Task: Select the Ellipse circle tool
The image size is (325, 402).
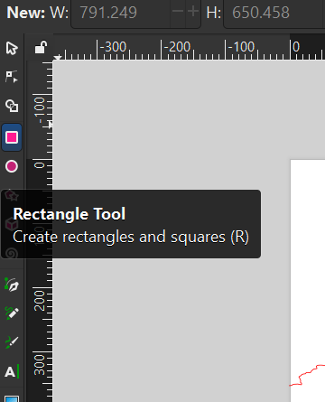Action: 12,166
